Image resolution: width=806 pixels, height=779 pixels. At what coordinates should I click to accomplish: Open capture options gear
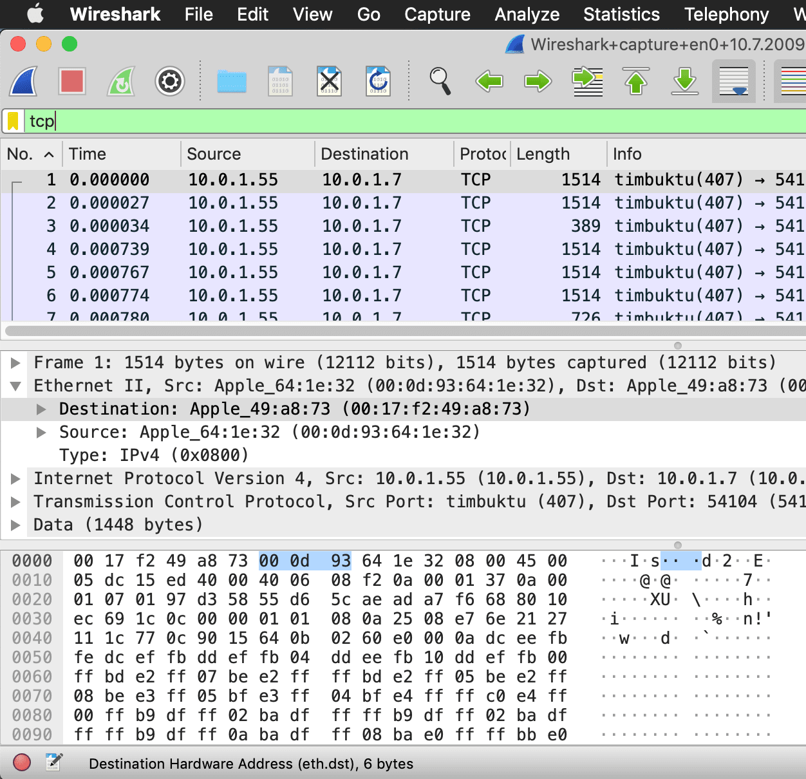click(169, 81)
